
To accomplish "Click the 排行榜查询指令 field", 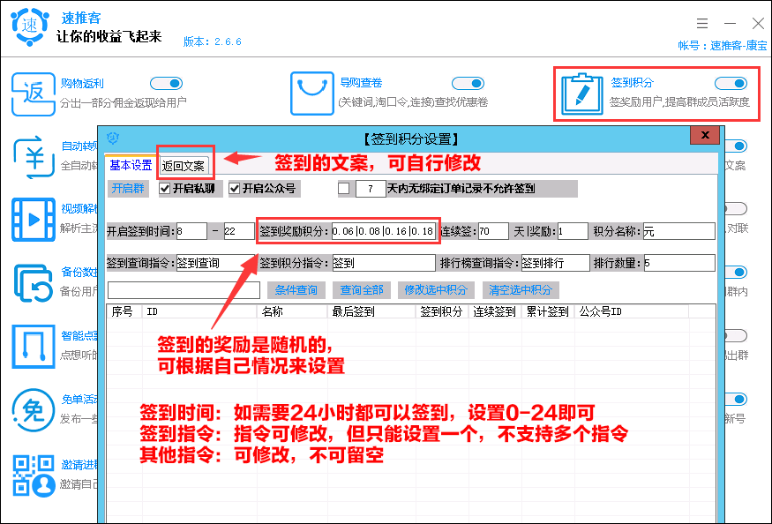I will pos(555,263).
